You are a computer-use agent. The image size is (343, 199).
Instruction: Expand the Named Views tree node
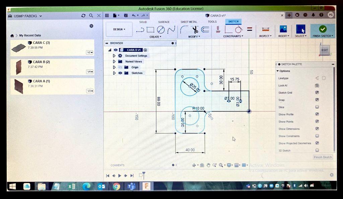(x=114, y=61)
